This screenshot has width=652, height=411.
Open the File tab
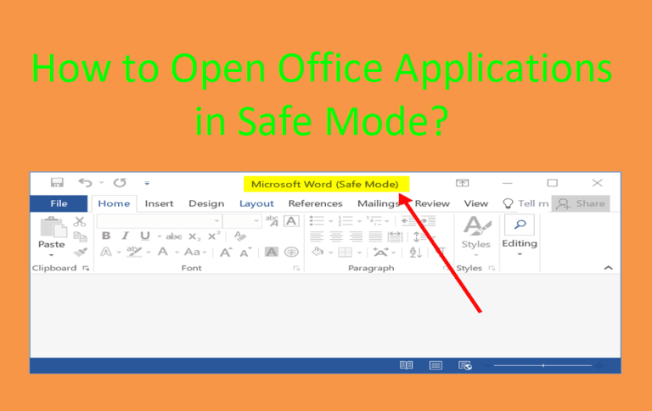click(59, 203)
